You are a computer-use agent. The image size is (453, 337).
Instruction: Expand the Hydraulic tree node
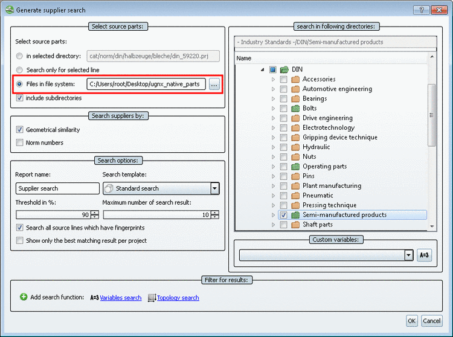pos(273,147)
